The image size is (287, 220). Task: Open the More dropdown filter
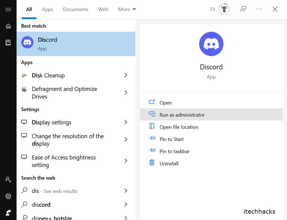pos(127,9)
